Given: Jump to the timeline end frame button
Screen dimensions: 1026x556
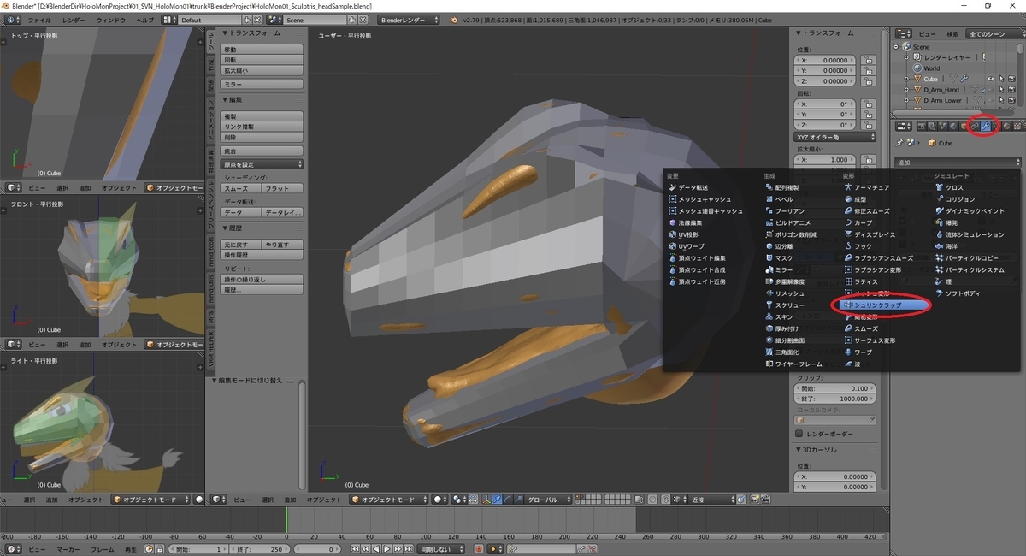Looking at the screenshot, I should point(409,548).
